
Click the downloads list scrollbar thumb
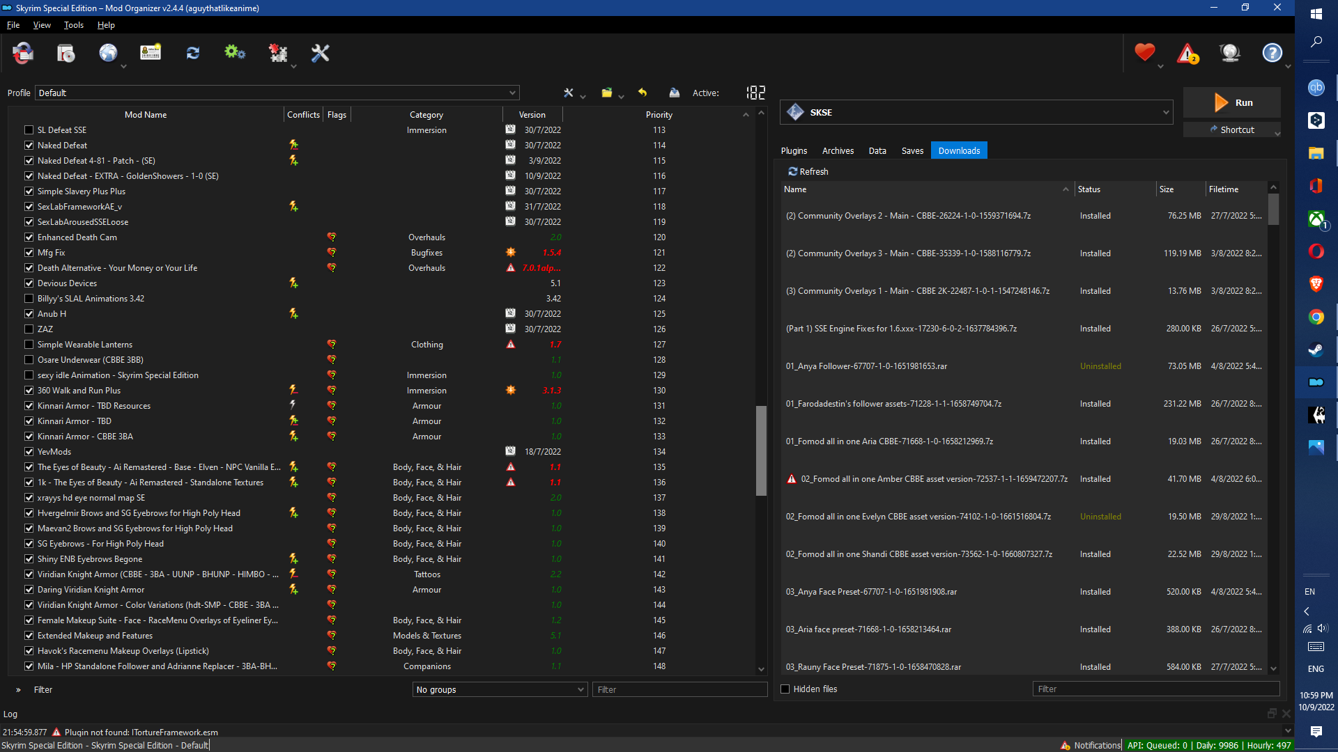coord(1273,209)
